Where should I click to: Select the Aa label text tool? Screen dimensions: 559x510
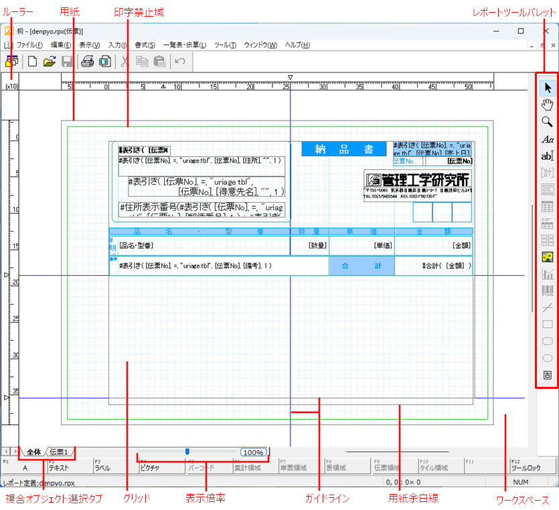point(548,139)
